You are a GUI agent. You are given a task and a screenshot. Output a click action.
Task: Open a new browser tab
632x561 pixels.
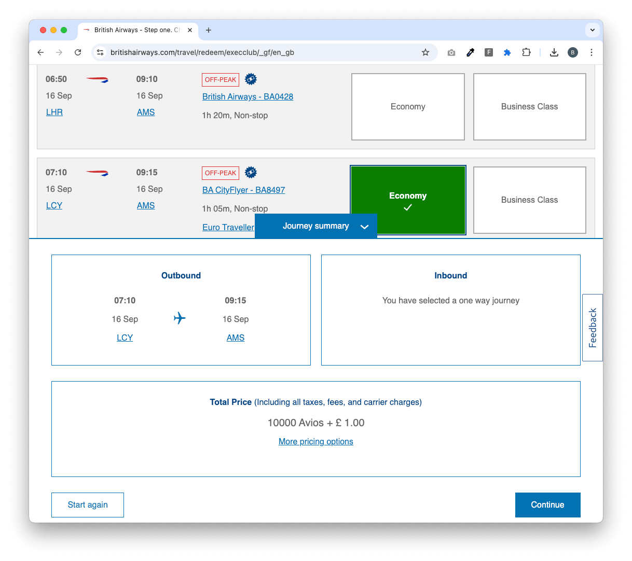(x=209, y=30)
